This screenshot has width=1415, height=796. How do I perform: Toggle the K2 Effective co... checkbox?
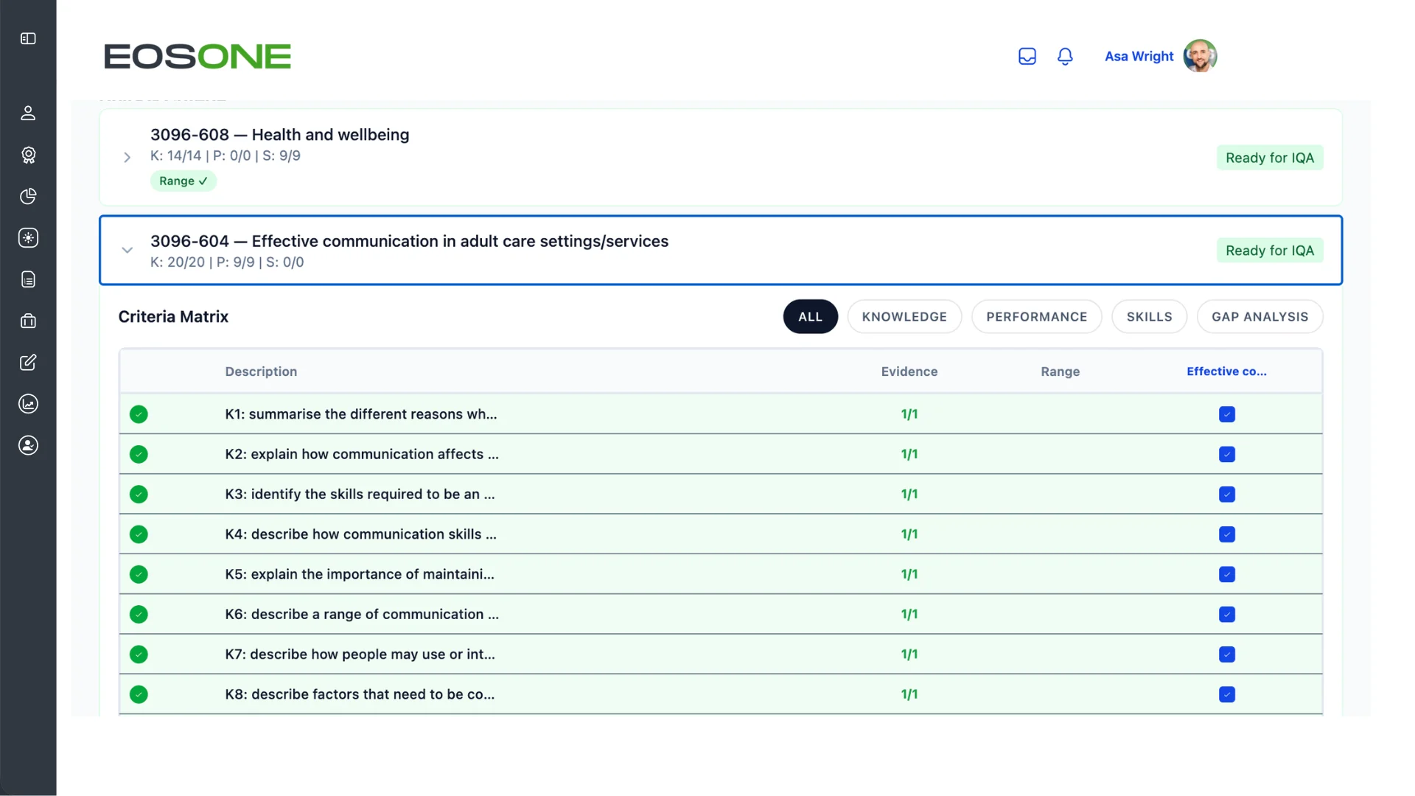click(1227, 454)
